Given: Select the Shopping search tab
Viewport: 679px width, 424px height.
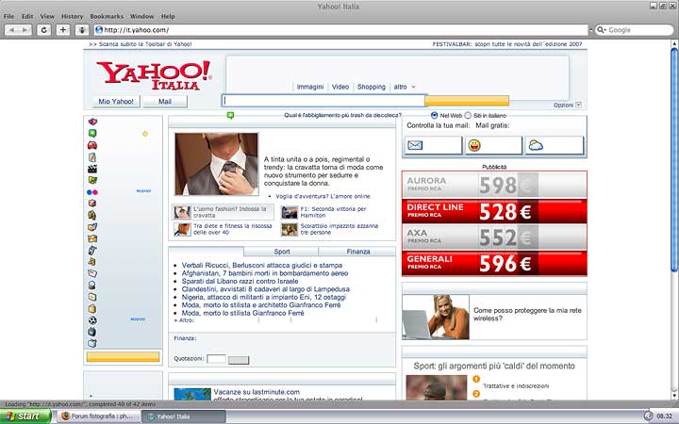Looking at the screenshot, I should 372,87.
